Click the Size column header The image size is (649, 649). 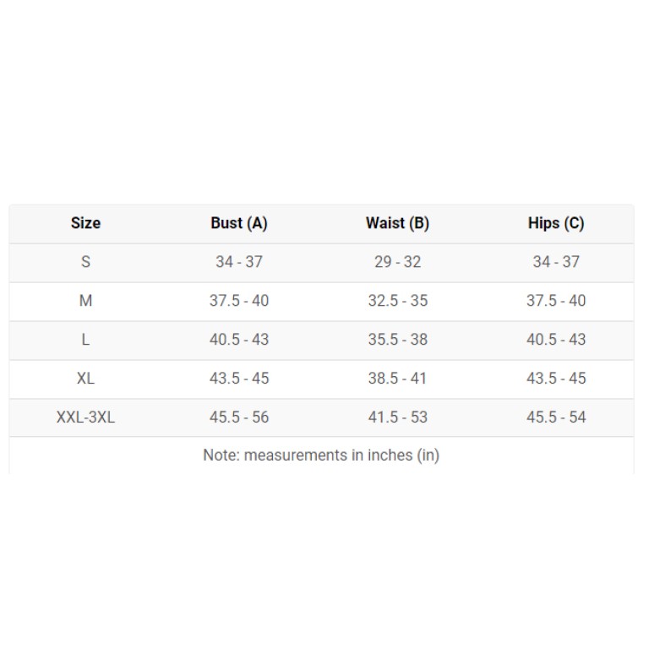point(85,223)
